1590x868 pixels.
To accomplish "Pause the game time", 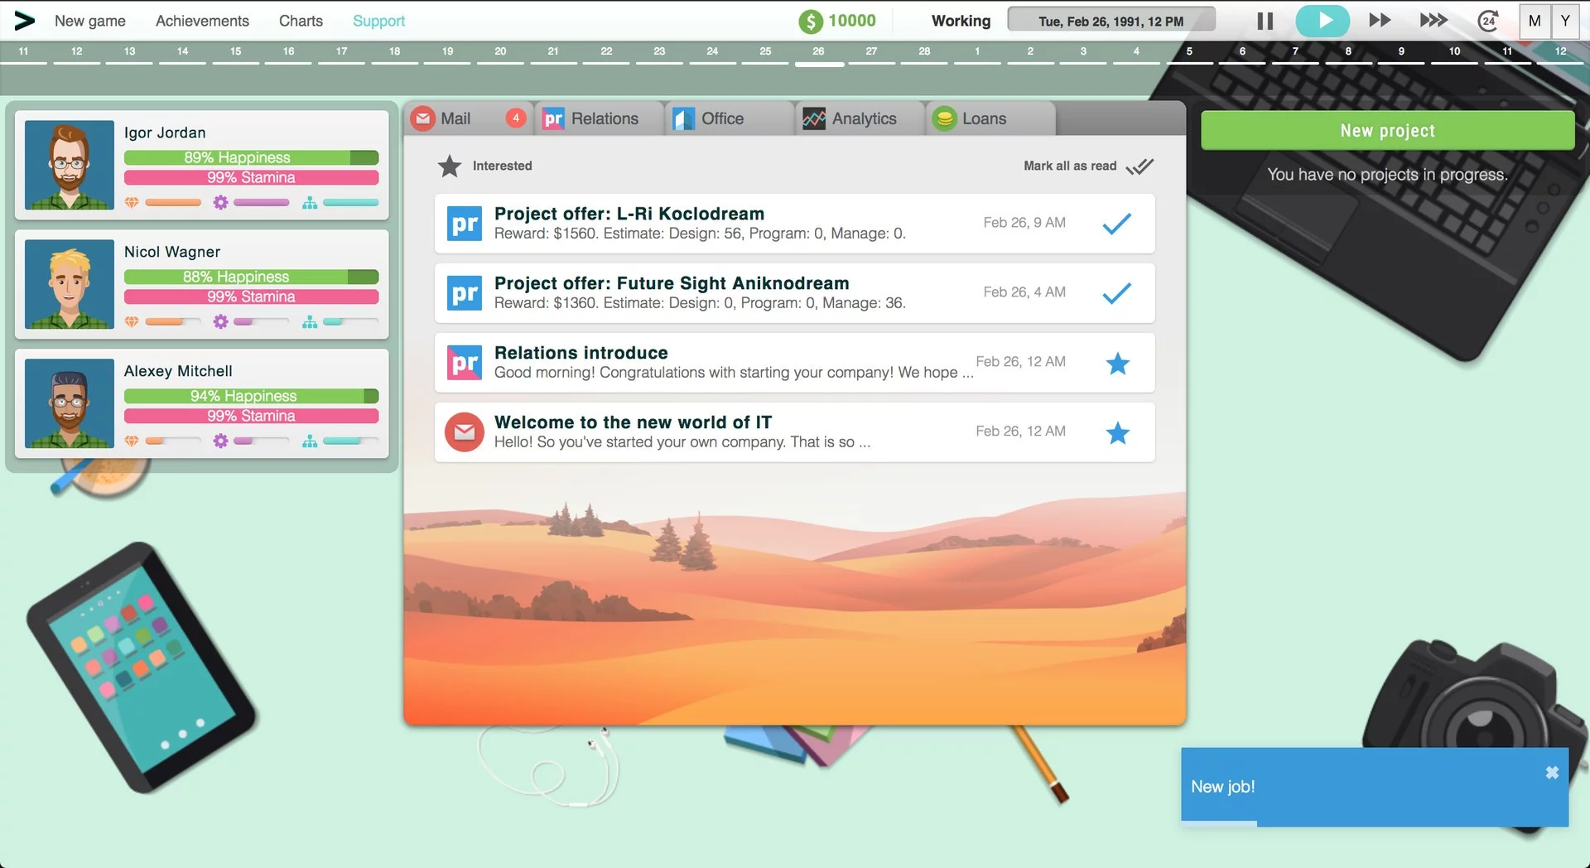I will click(x=1265, y=21).
